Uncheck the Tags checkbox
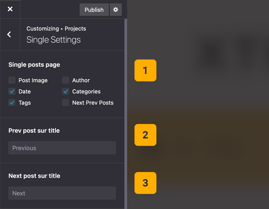Screen dimensions: 269x209 click(x=12, y=103)
